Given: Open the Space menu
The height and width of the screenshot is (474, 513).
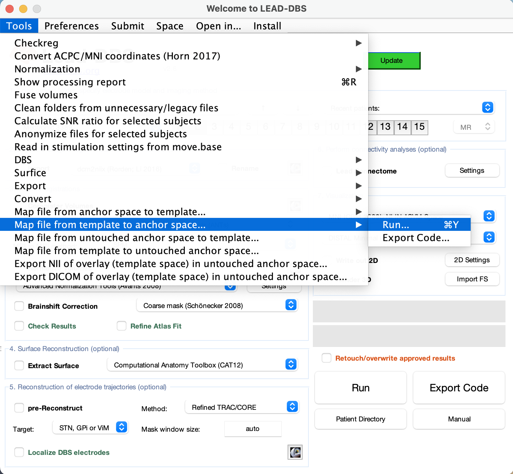Looking at the screenshot, I should point(170,26).
